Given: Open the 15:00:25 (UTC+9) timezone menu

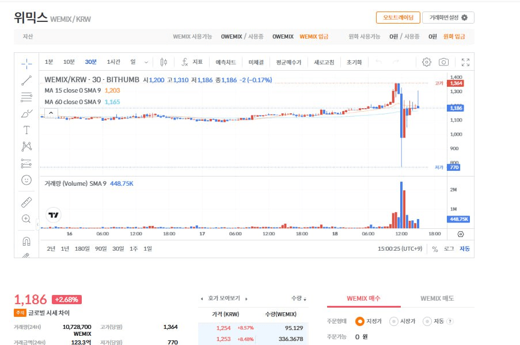Looking at the screenshot, I should (400, 248).
